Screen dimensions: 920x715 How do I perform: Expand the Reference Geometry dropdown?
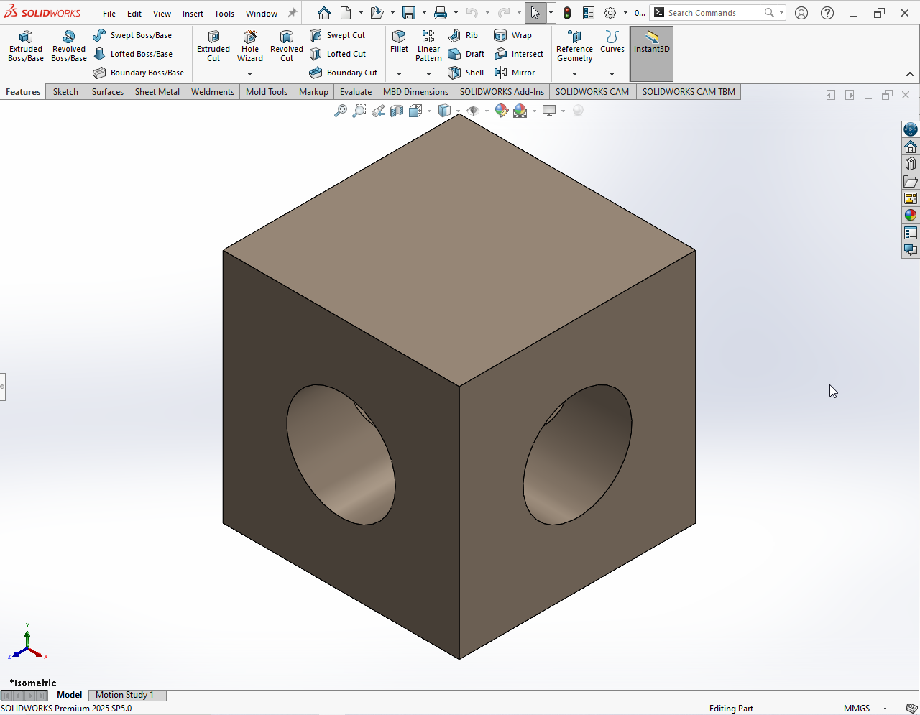(x=574, y=74)
